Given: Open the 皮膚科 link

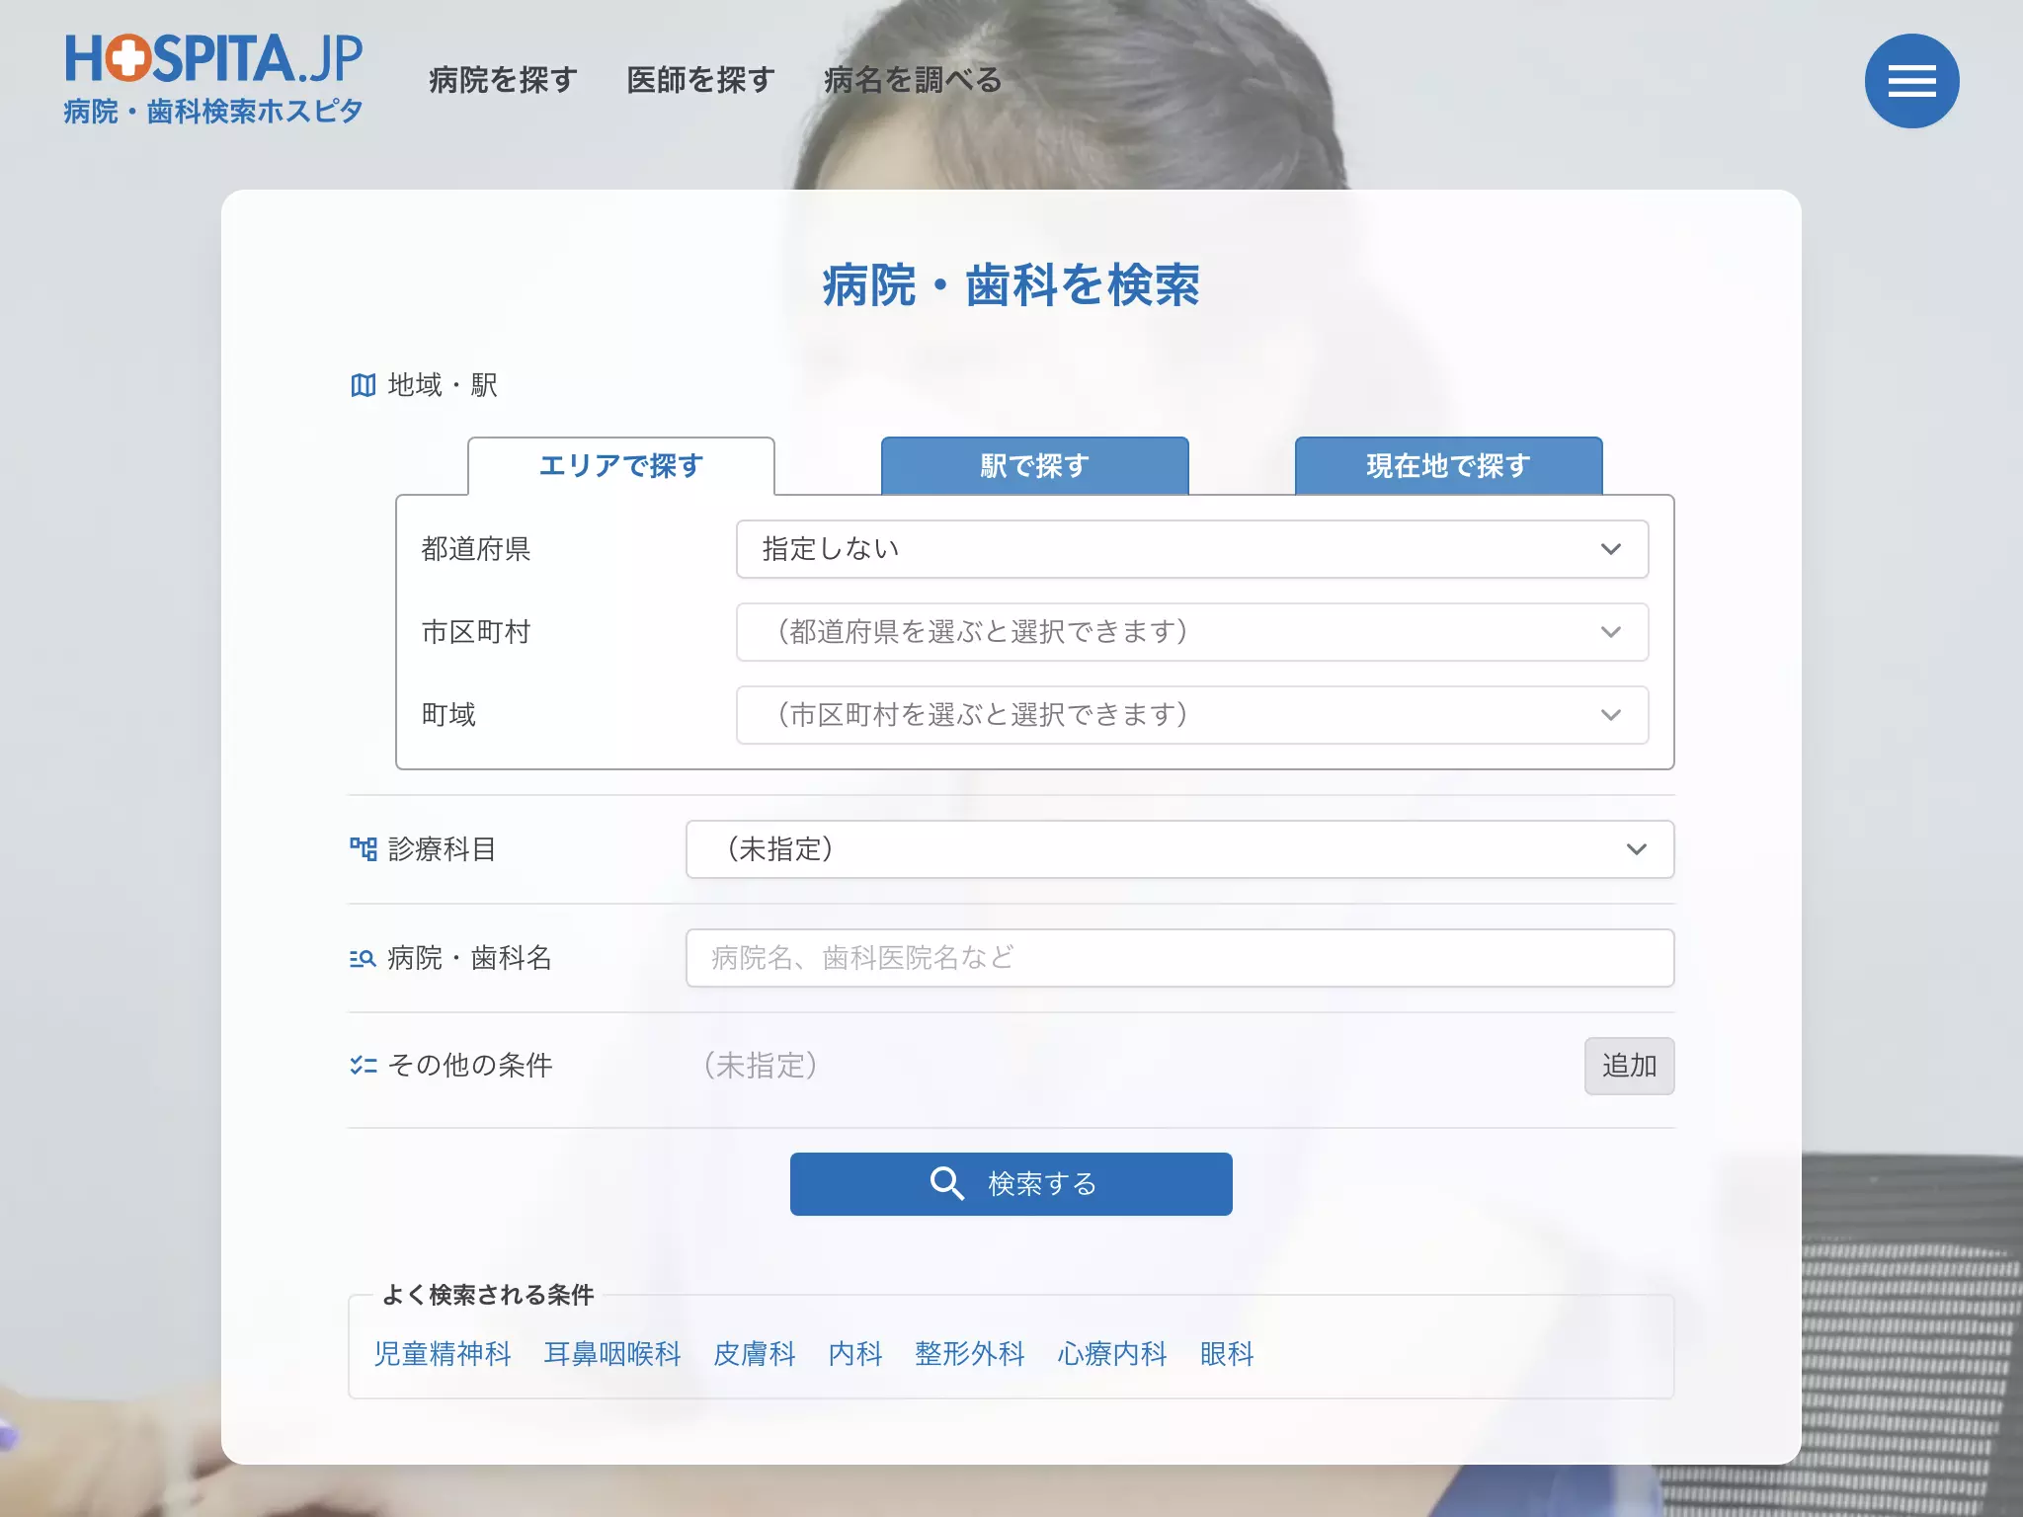Looking at the screenshot, I should (755, 1354).
